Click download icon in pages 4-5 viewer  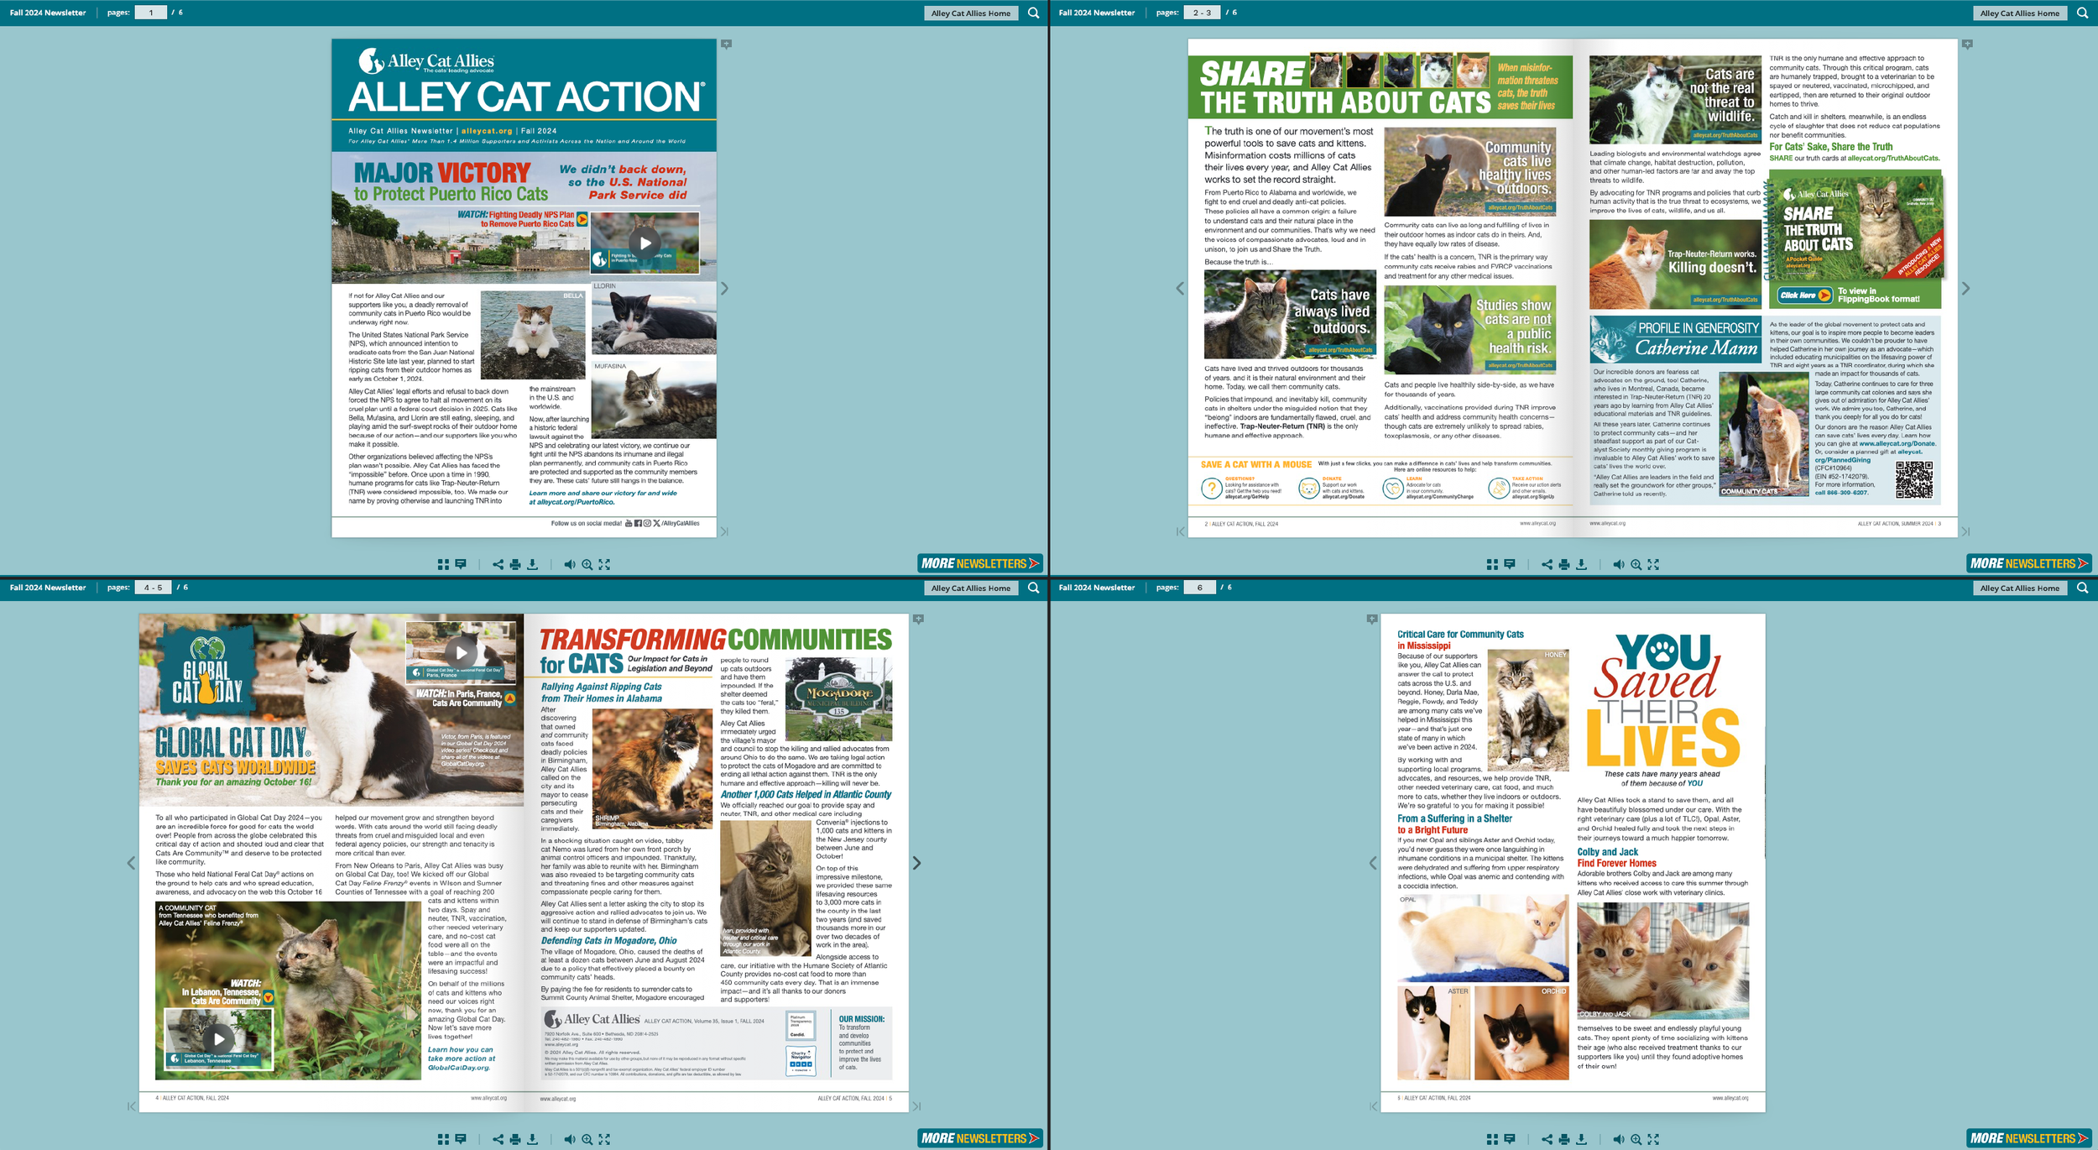(532, 1139)
